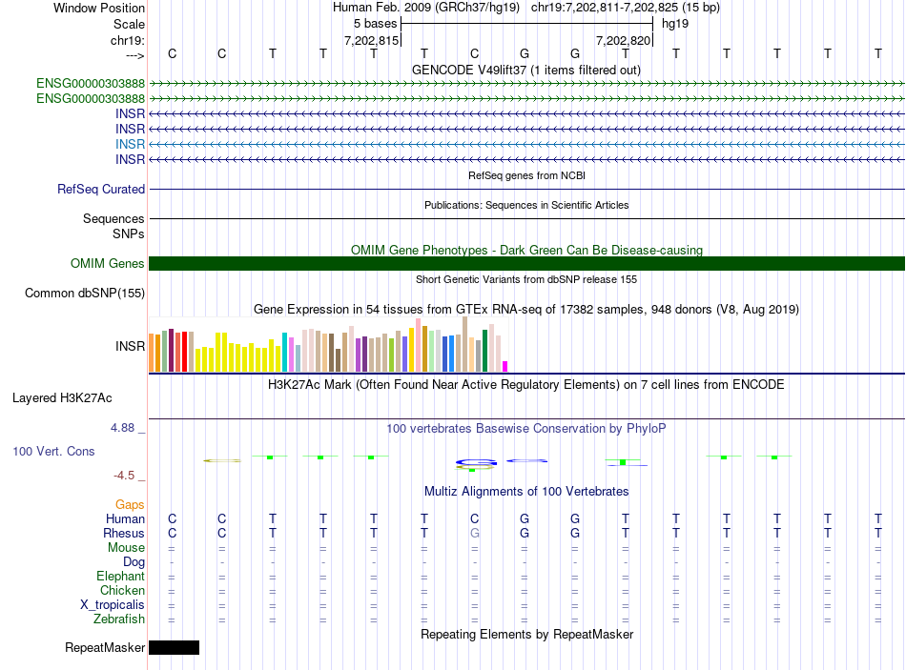The height and width of the screenshot is (670, 906).
Task: Click the Multiz Alignments of 100 Vertebrates title
Action: click(x=526, y=491)
